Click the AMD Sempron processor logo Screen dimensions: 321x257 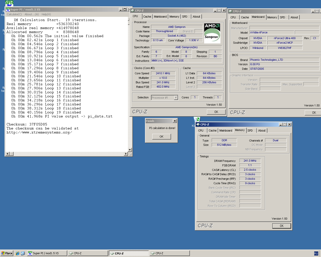click(212, 34)
